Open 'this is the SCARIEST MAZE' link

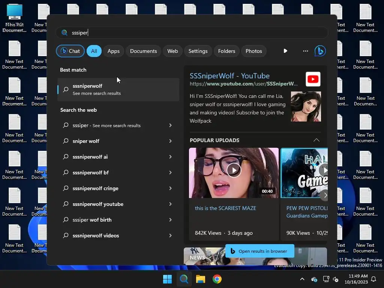(x=225, y=208)
